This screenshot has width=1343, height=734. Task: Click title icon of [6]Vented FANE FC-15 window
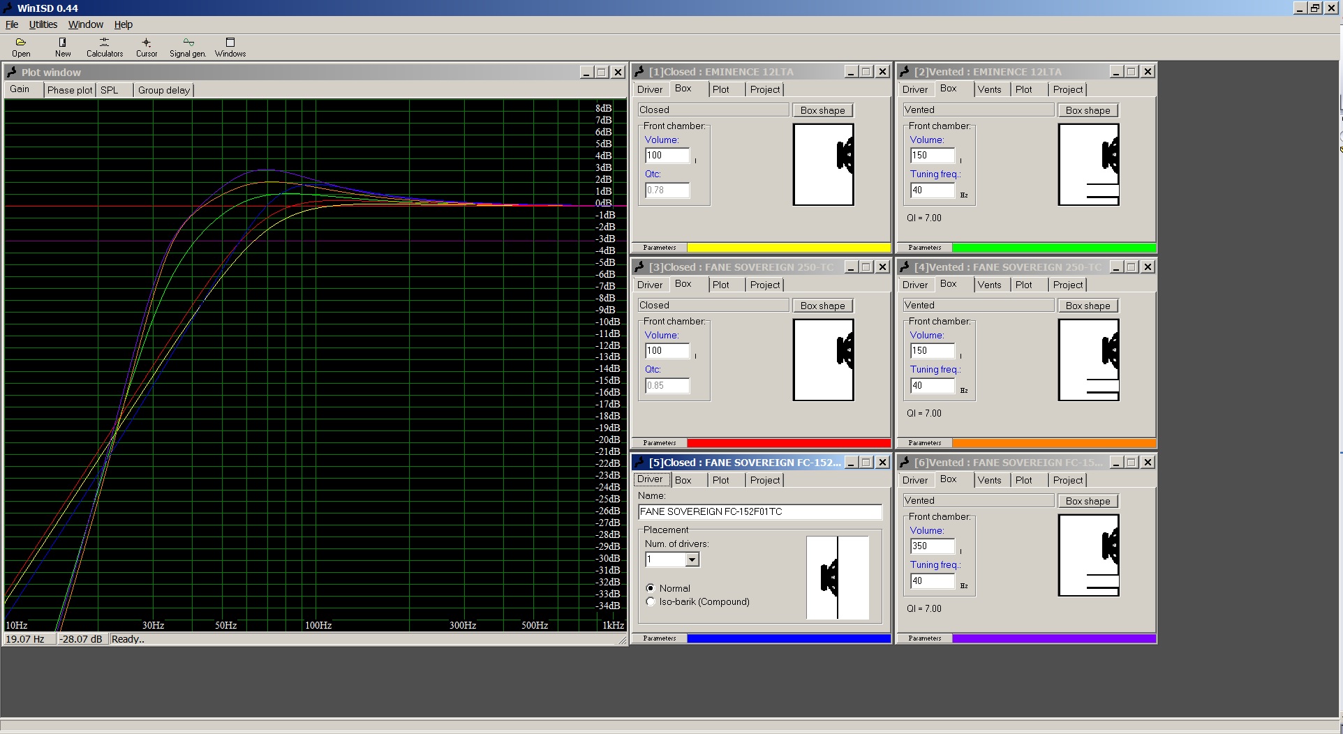(905, 462)
